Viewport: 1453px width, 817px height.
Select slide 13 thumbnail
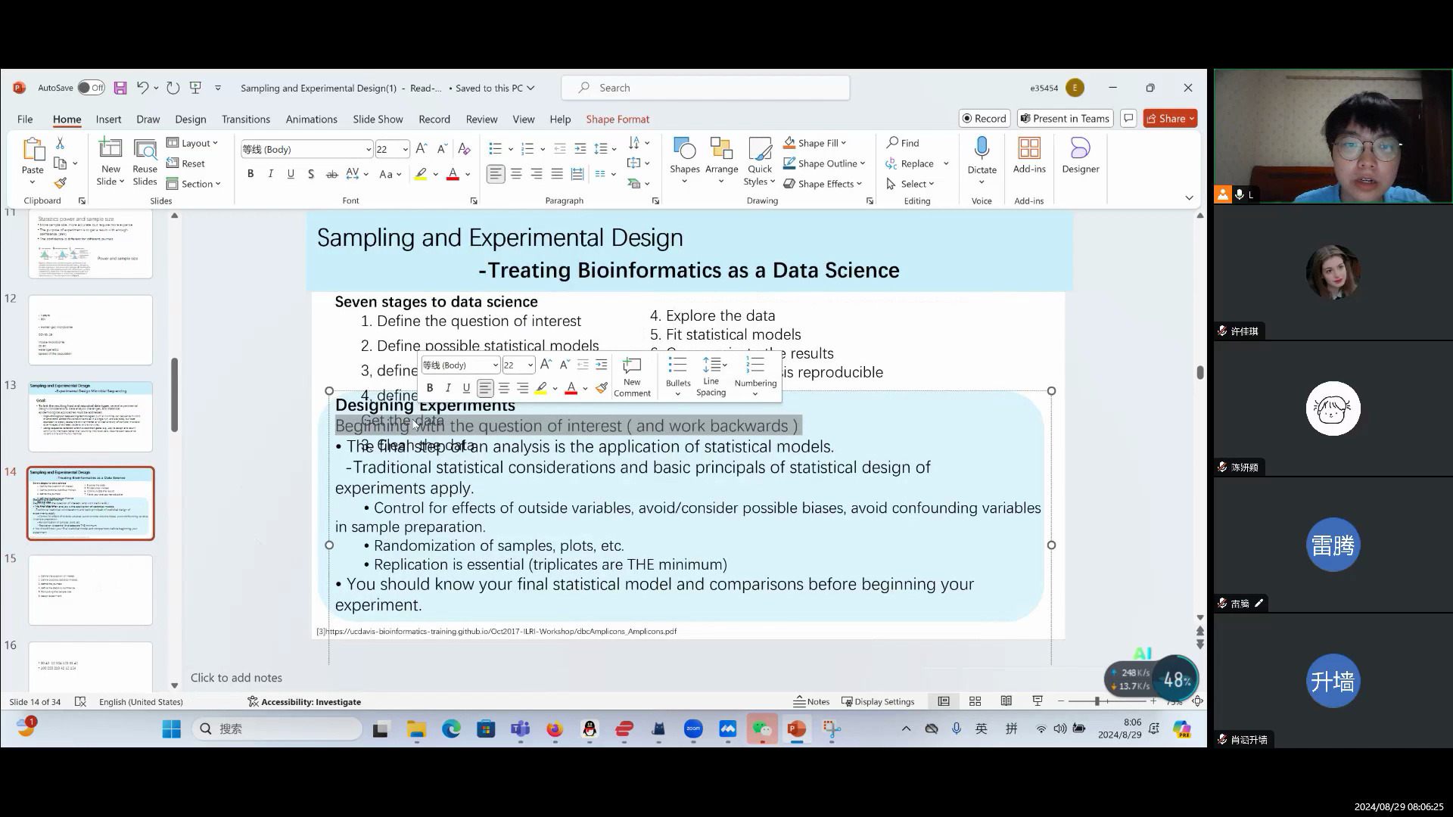[x=90, y=417]
